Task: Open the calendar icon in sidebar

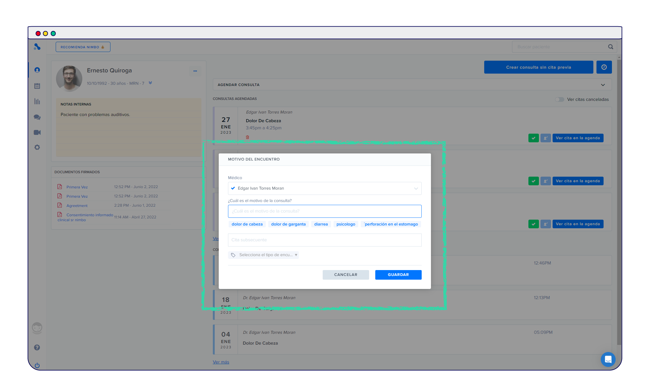Action: click(37, 86)
